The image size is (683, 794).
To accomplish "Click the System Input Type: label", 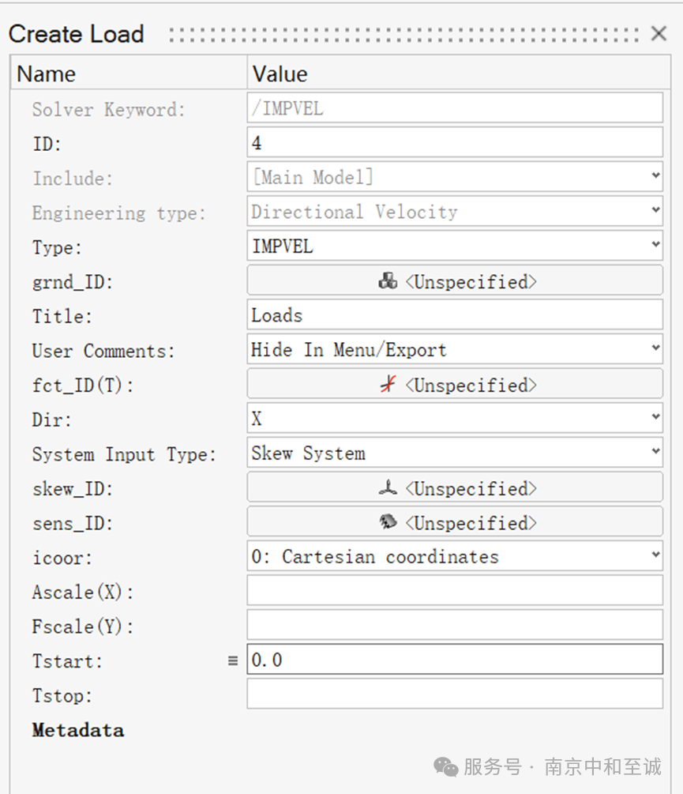I will (x=124, y=454).
